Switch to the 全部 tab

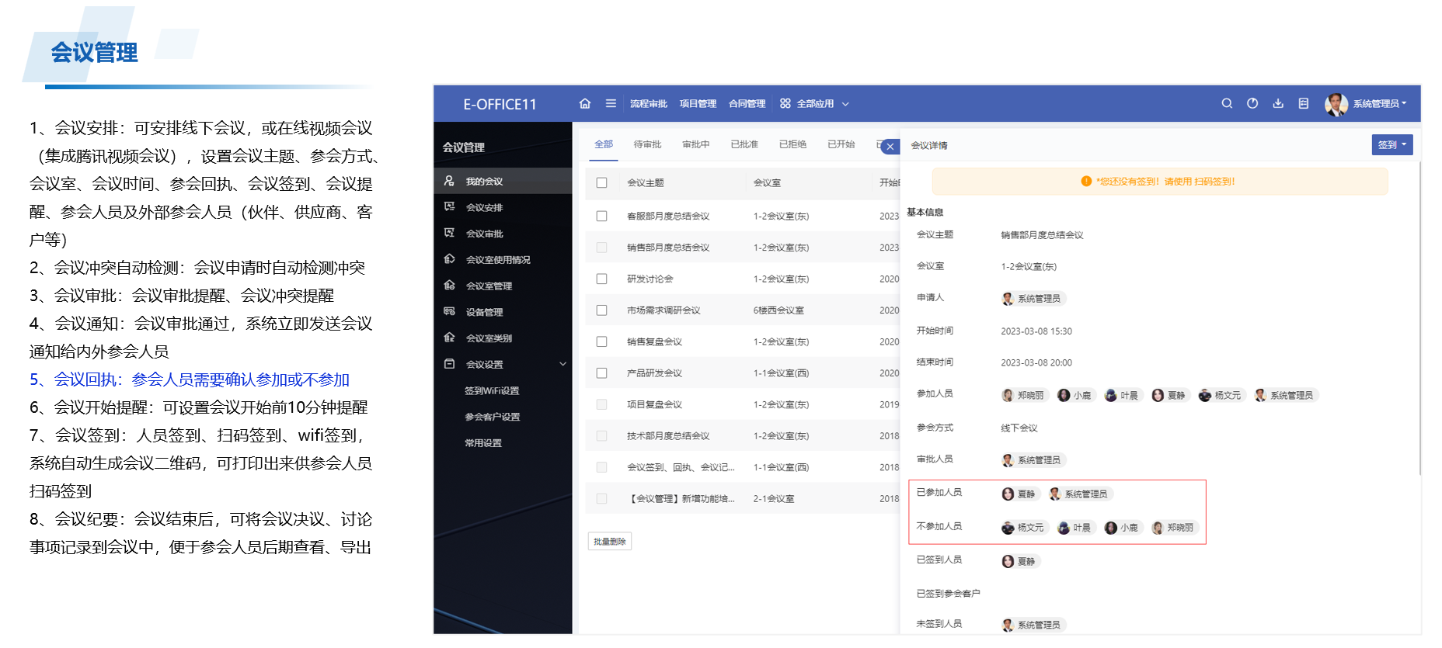(x=604, y=144)
